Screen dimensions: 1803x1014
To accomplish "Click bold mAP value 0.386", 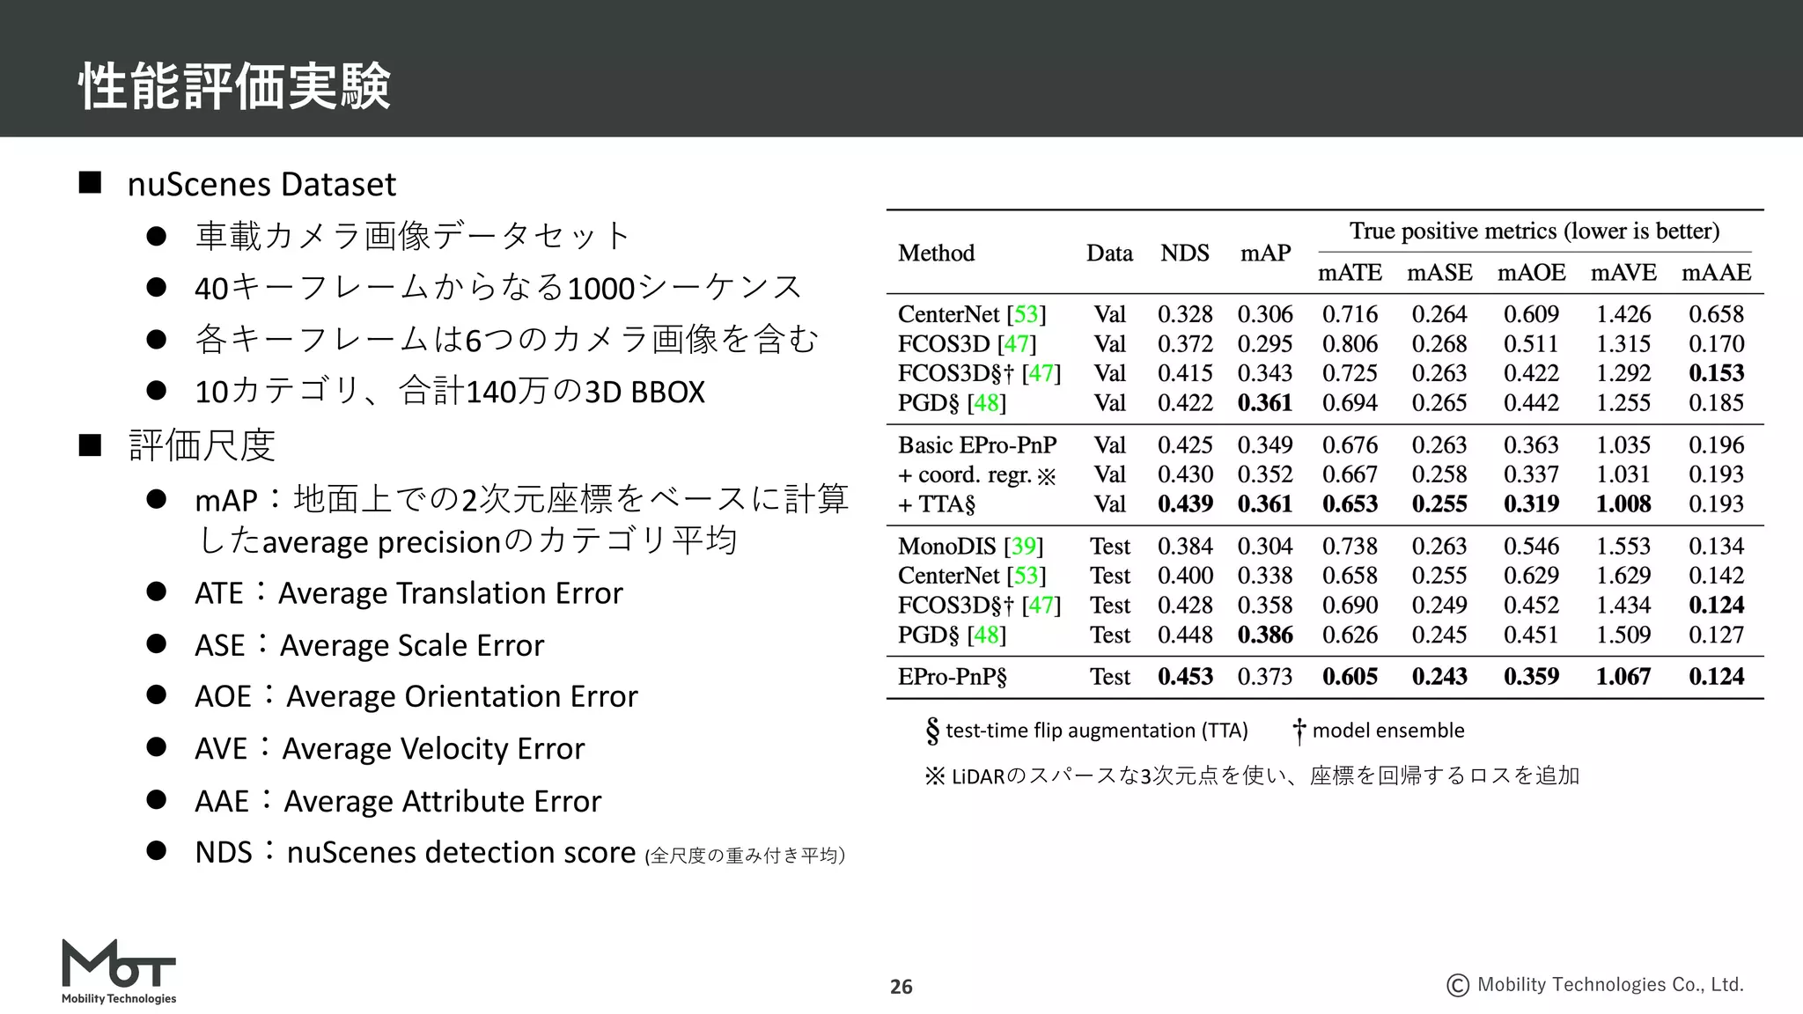I will click(x=1265, y=635).
